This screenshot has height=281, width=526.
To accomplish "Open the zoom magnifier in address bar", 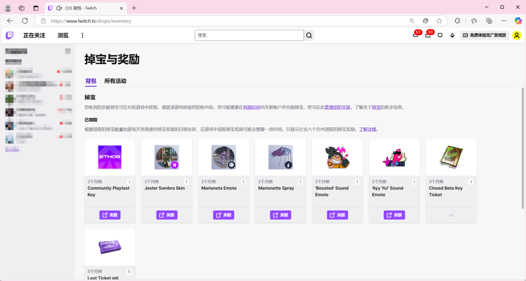I will (411, 21).
